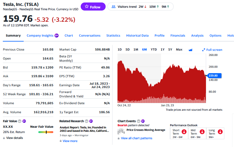Switch to the Chart tab
The image size is (234, 147).
click(x=69, y=36)
